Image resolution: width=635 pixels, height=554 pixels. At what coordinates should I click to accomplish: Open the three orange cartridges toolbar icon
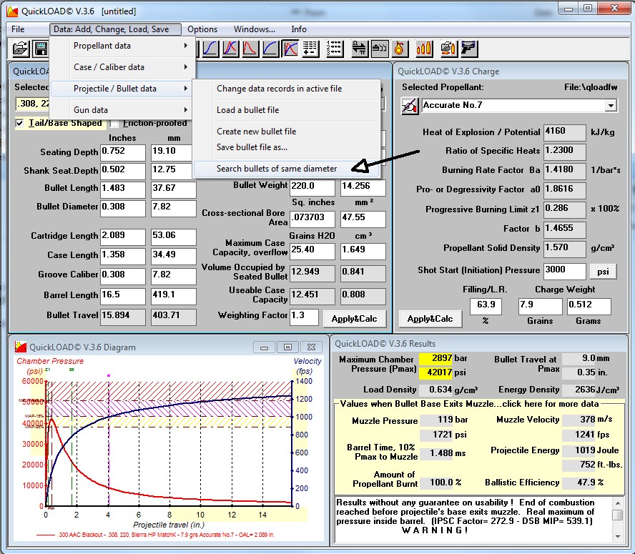[423, 49]
